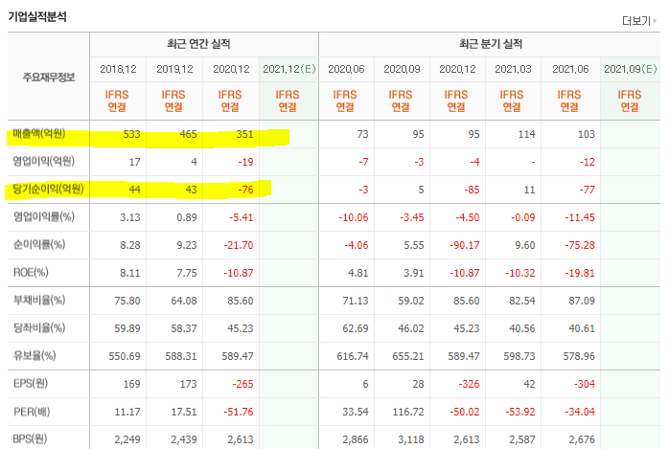Click the 2021.09(E) estimate column header
The width and height of the screenshot is (669, 449).
(630, 69)
